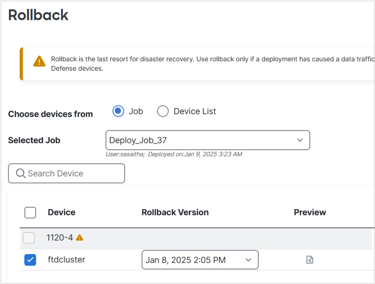The width and height of the screenshot is (375, 284).
Task: Choose the Device List radio option
Action: (x=163, y=111)
